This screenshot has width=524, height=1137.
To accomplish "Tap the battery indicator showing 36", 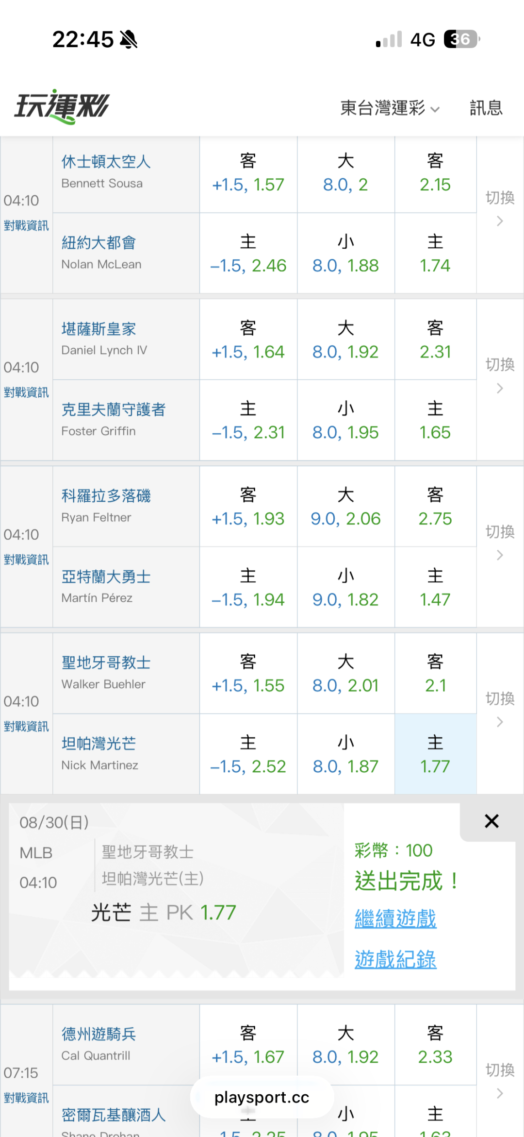I will click(462, 39).
